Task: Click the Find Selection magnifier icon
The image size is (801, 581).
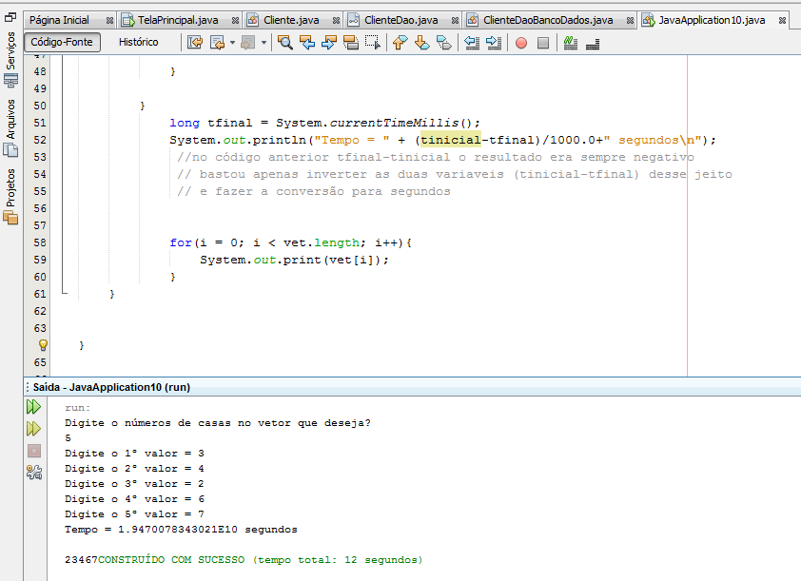Action: 285,43
